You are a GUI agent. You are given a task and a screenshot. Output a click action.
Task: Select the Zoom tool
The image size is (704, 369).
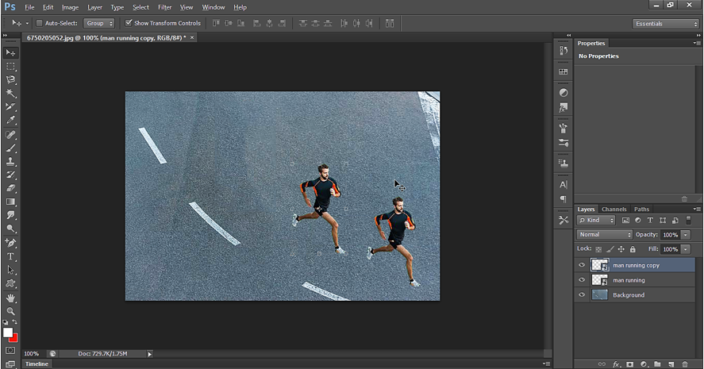[x=10, y=311]
